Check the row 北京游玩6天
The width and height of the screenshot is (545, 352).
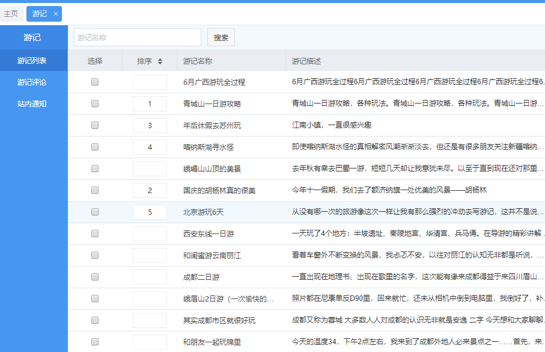click(x=95, y=212)
